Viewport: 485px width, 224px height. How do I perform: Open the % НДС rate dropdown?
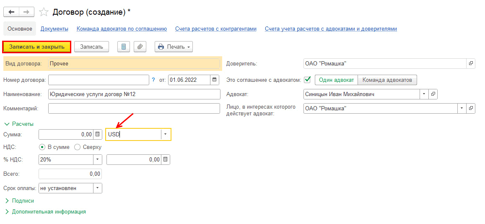[97, 159]
